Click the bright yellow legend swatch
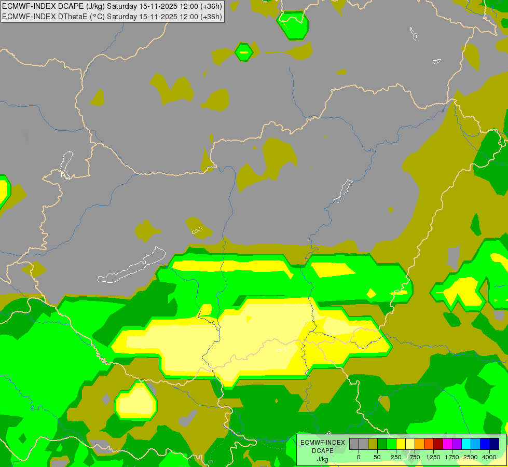The width and height of the screenshot is (508, 467). 401,444
